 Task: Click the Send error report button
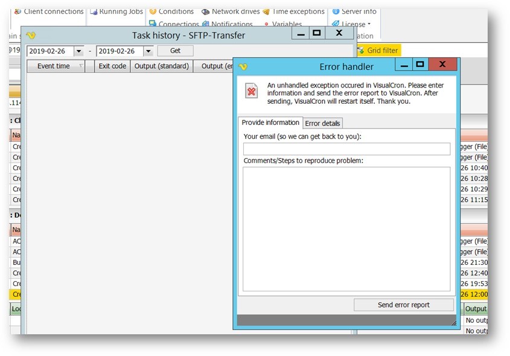click(403, 305)
